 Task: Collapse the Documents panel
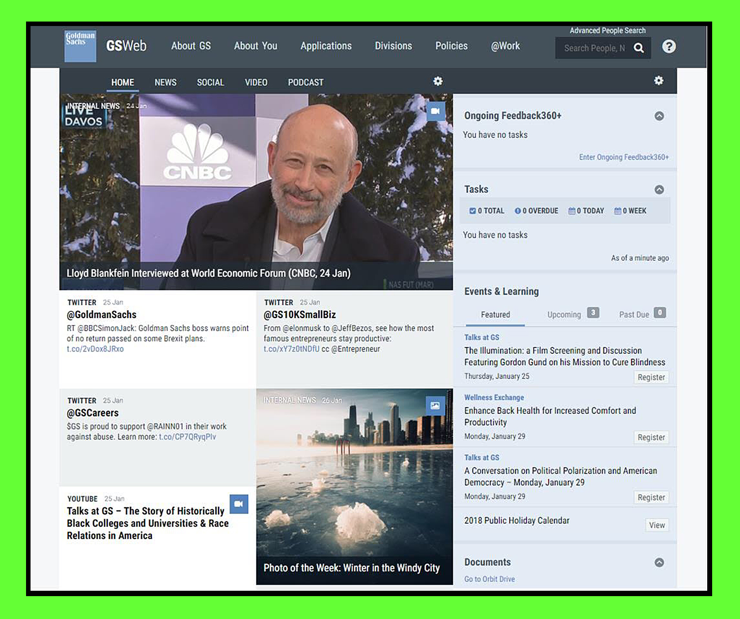click(x=659, y=562)
